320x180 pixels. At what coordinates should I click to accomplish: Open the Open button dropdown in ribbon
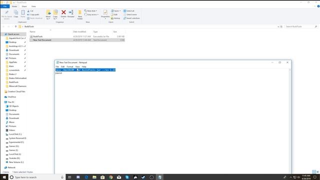tap(120, 11)
